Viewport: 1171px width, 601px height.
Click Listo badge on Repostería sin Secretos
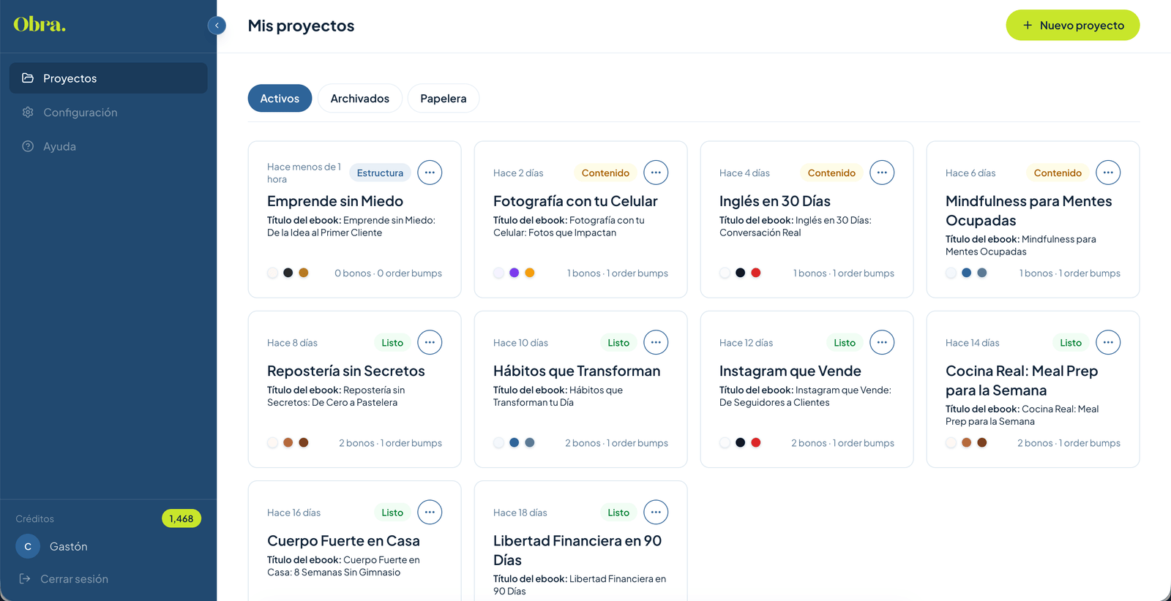(x=392, y=342)
